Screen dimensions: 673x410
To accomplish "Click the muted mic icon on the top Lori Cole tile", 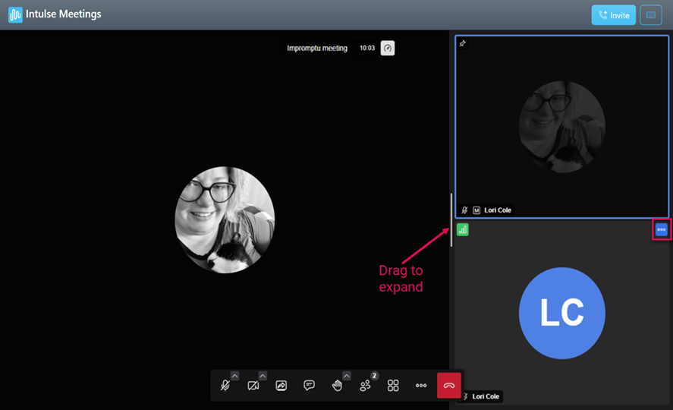I will tap(464, 210).
